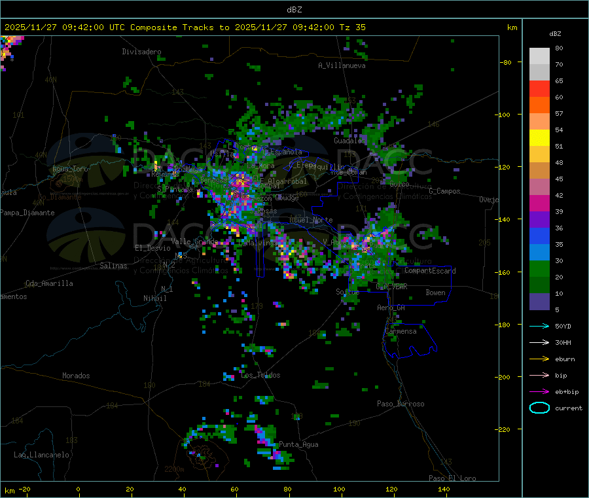The width and height of the screenshot is (589, 498).
Task: Click the 'Lag.Llancanelo' map label
Action: (41, 455)
